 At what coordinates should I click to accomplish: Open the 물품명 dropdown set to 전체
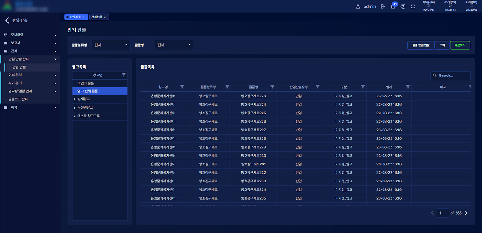[x=174, y=45]
